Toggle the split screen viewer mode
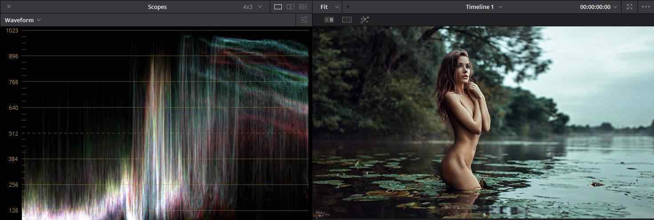This screenshot has width=654, height=220. coord(347,20)
